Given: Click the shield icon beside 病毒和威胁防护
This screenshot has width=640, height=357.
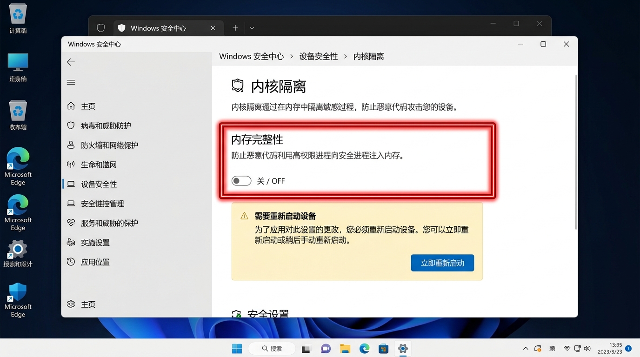Looking at the screenshot, I should (71, 126).
